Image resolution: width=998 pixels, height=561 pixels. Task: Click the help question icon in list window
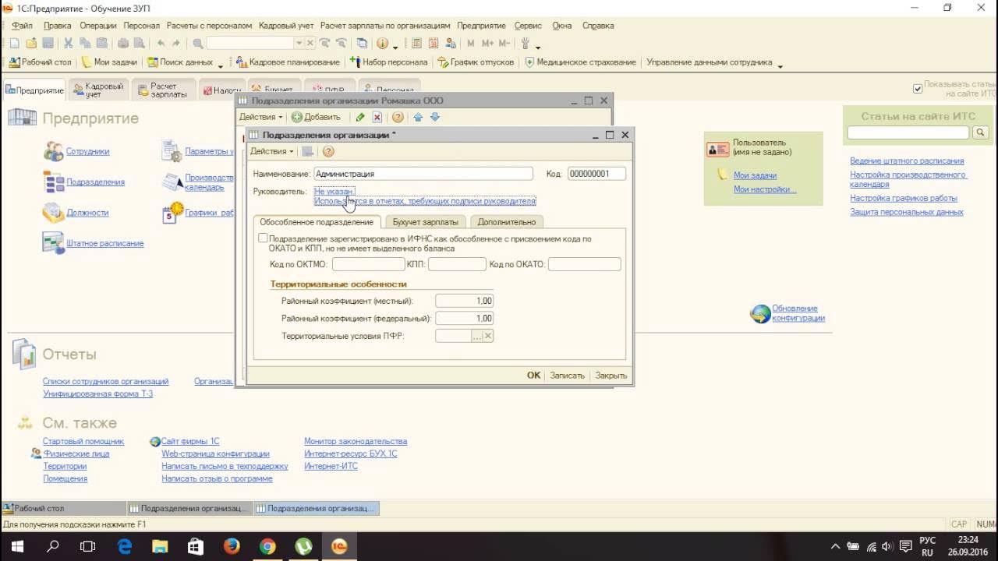tap(398, 117)
